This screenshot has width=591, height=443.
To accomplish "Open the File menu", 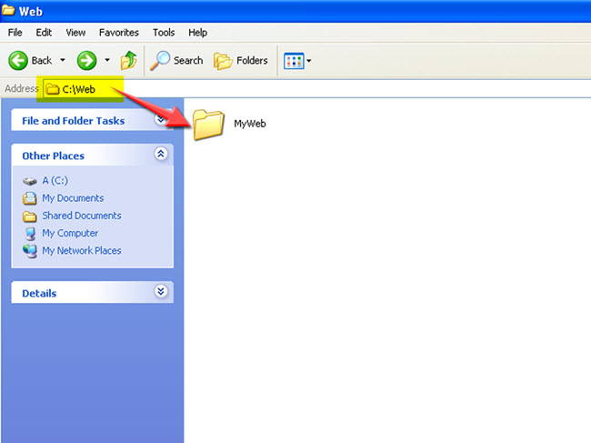I will (x=15, y=33).
